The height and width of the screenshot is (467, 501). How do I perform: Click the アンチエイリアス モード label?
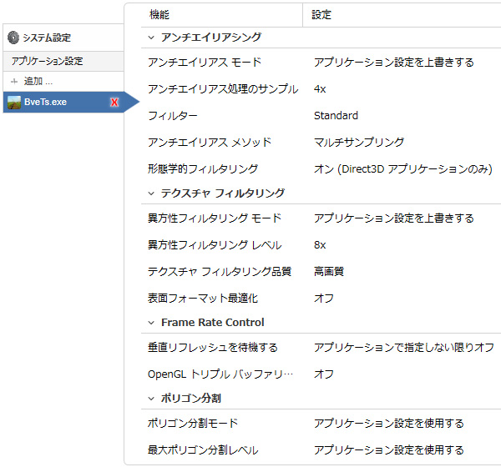tap(205, 63)
